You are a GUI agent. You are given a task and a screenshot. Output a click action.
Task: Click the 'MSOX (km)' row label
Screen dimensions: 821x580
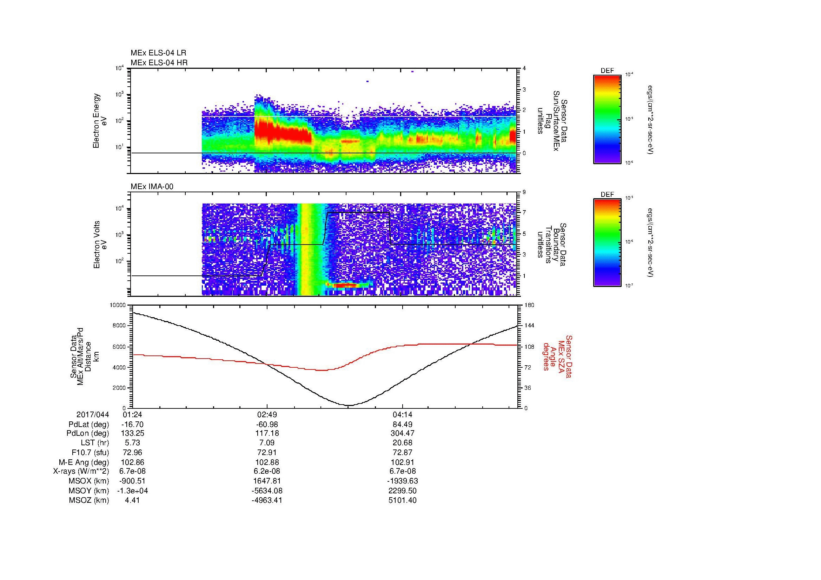point(89,481)
